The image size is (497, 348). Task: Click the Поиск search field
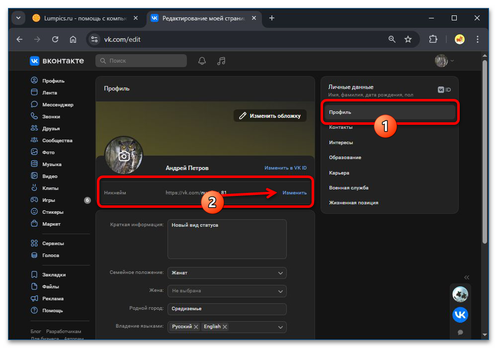pos(141,61)
